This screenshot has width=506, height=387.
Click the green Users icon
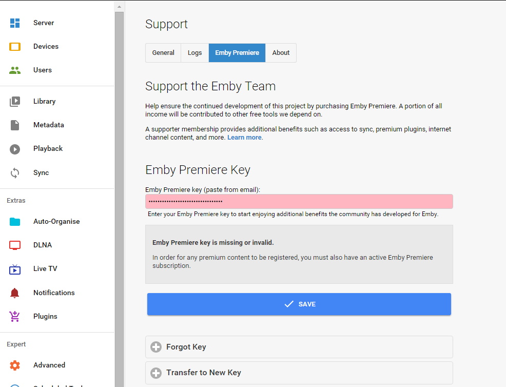15,70
